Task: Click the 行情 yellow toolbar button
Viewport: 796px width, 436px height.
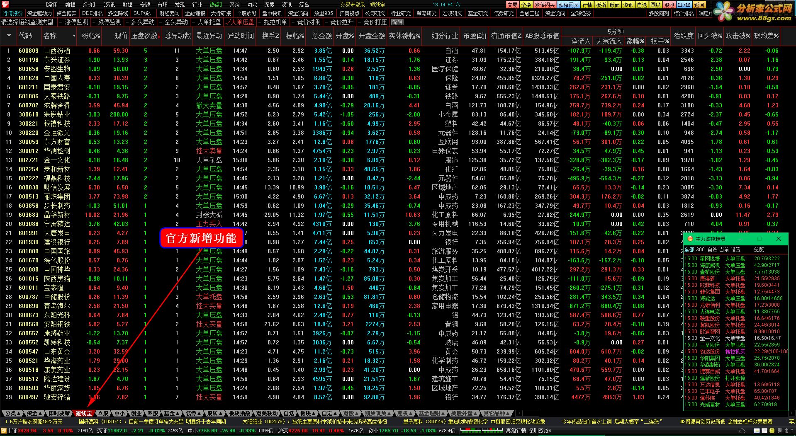Action: click(x=587, y=5)
